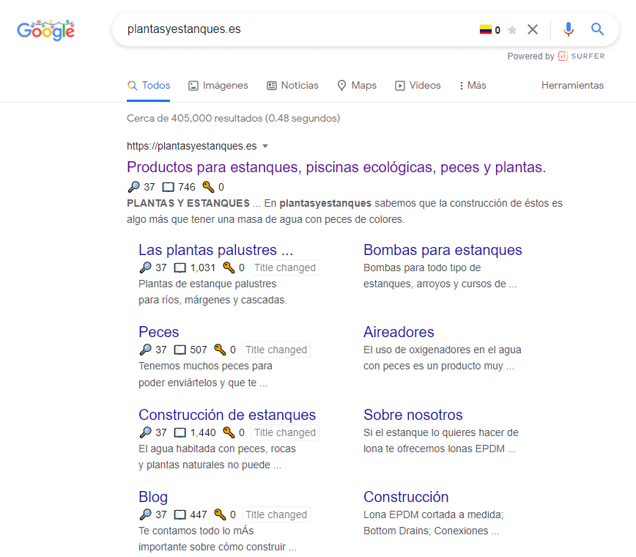
Task: Click the results count text Cerca de 405,000
Action: coord(233,119)
